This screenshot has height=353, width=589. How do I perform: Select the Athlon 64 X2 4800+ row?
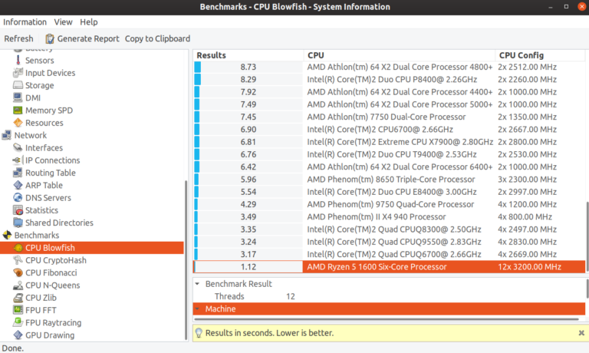[x=389, y=67]
